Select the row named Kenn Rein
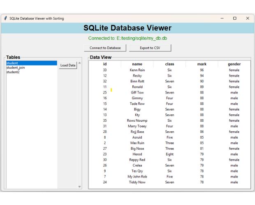Viewport: 255px width, 205px height. point(169,70)
